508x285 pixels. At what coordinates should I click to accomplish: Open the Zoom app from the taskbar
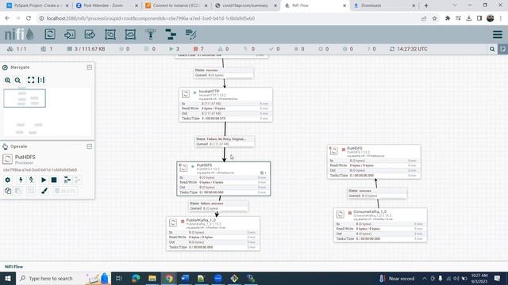[x=217, y=278]
